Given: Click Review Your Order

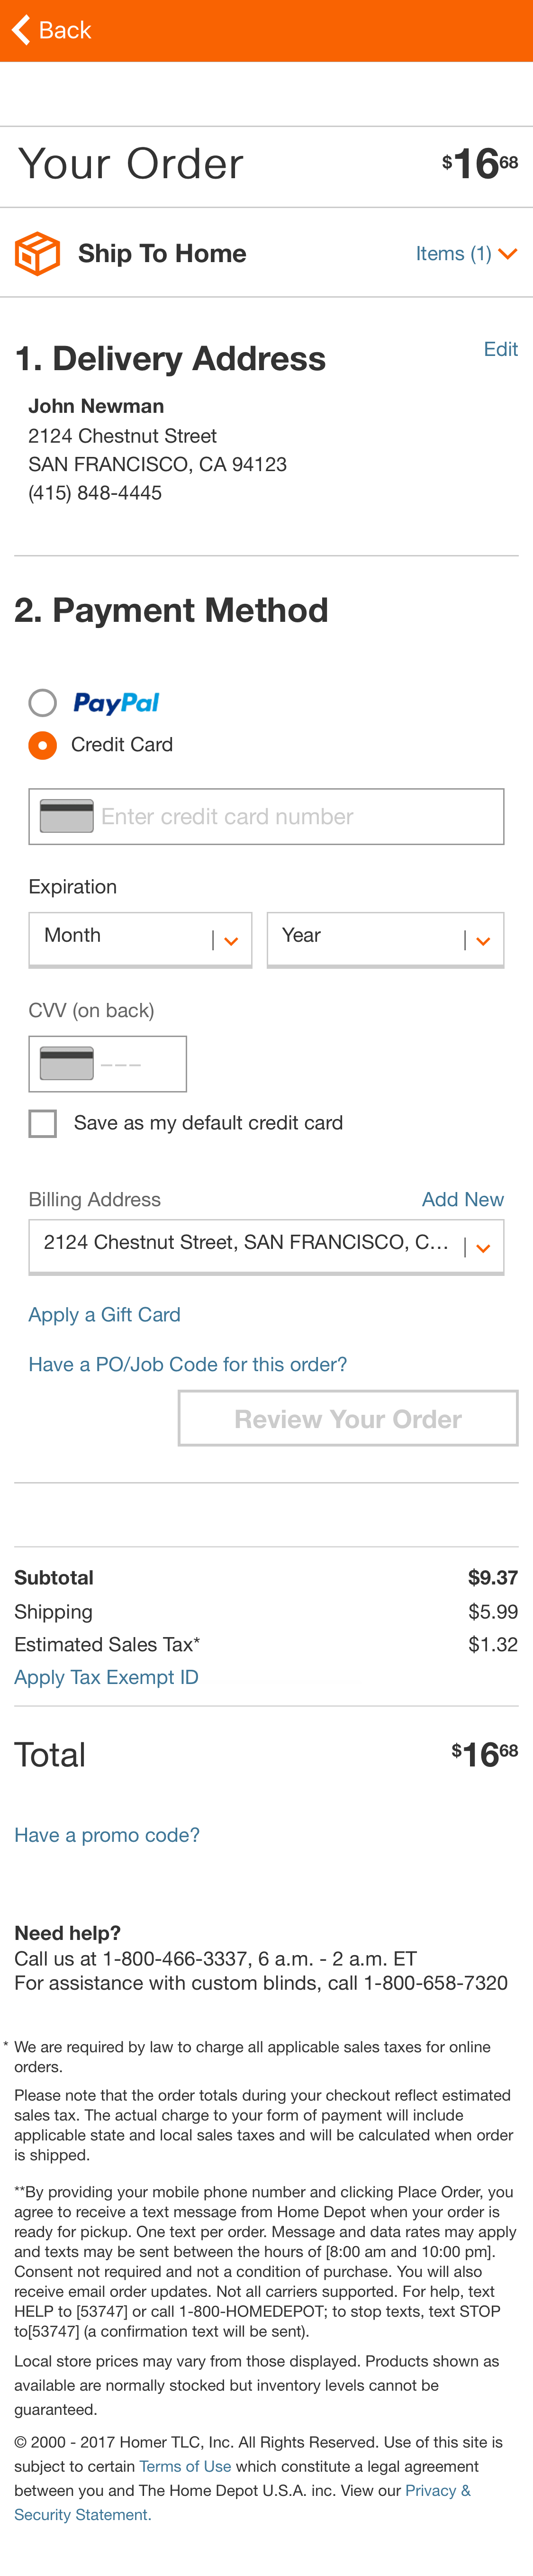Looking at the screenshot, I should [347, 1418].
